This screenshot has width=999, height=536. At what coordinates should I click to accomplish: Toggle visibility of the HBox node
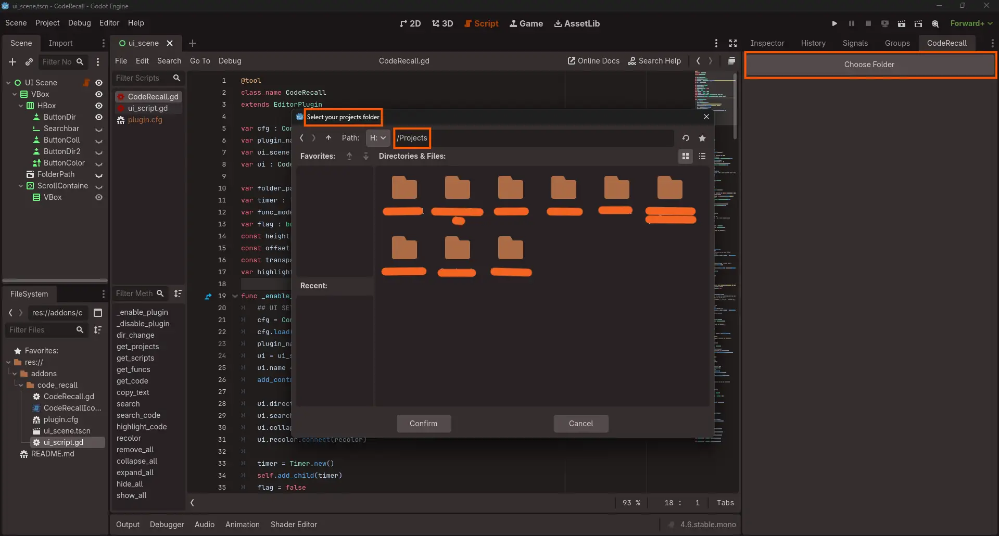pos(98,106)
